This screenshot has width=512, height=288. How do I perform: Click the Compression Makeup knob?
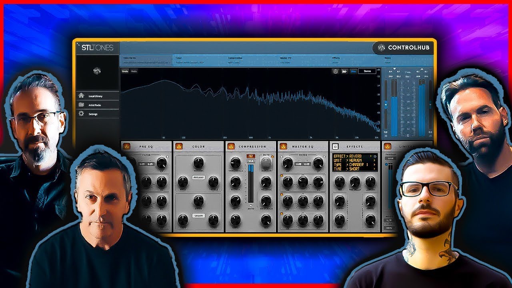(x=266, y=163)
